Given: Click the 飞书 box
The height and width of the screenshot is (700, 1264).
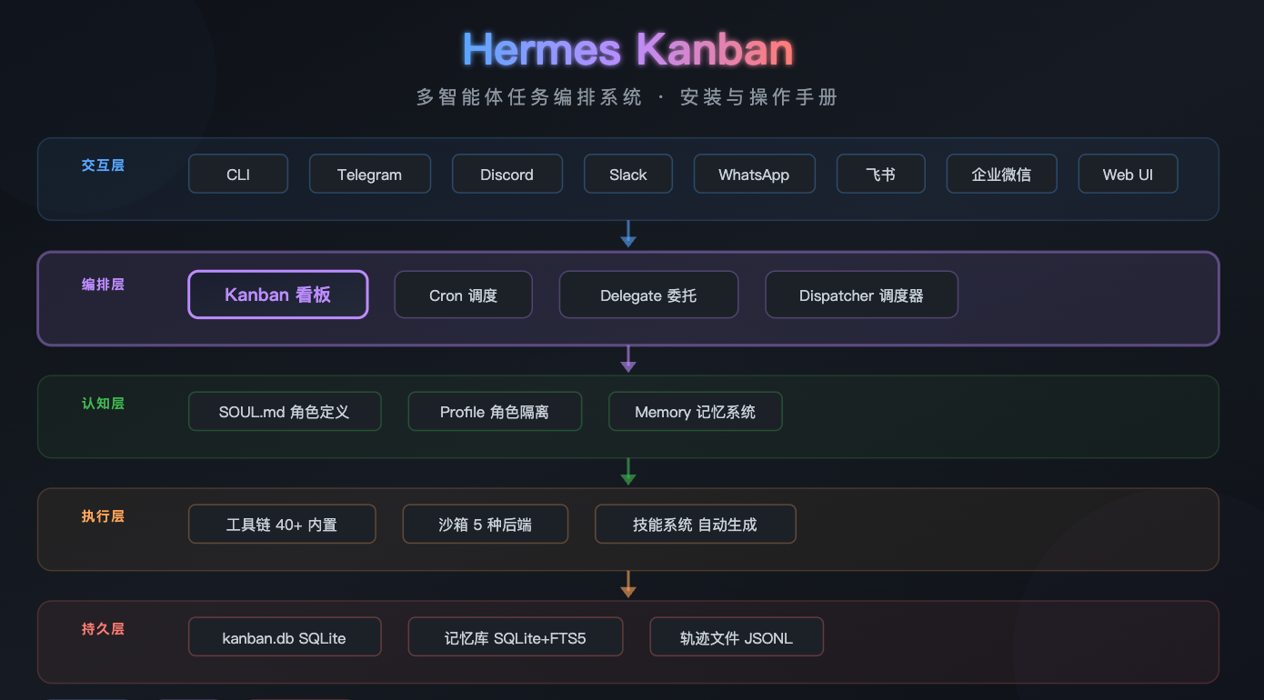Looking at the screenshot, I should pos(880,174).
